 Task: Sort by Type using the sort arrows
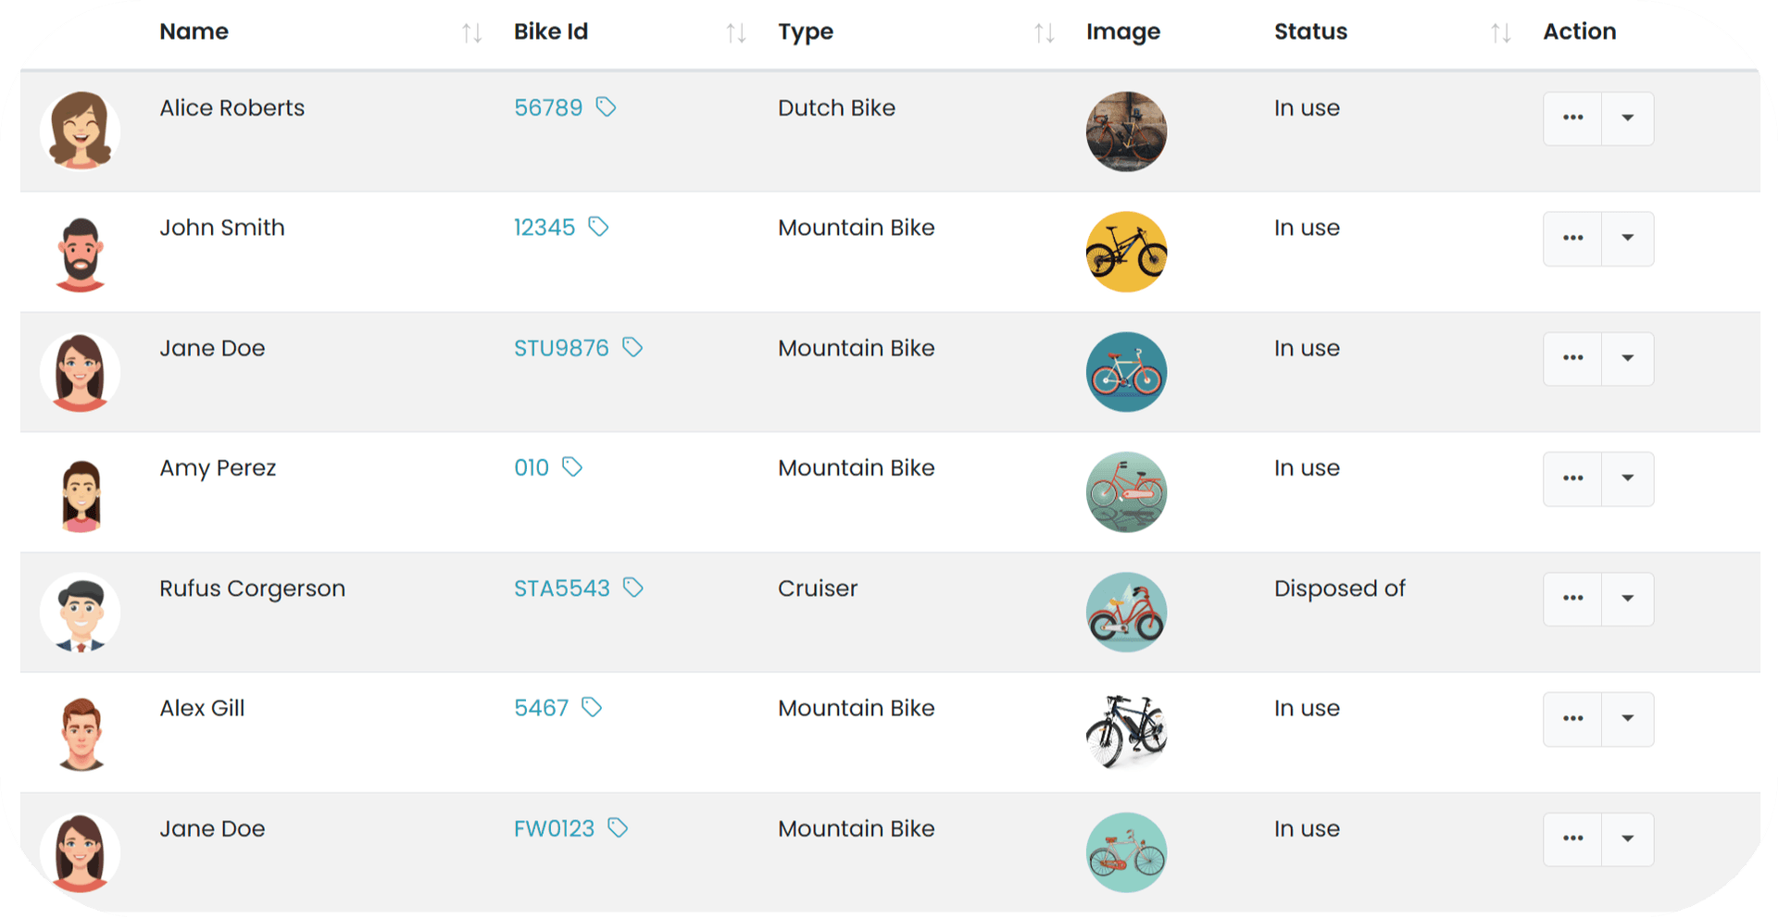[x=1045, y=33]
